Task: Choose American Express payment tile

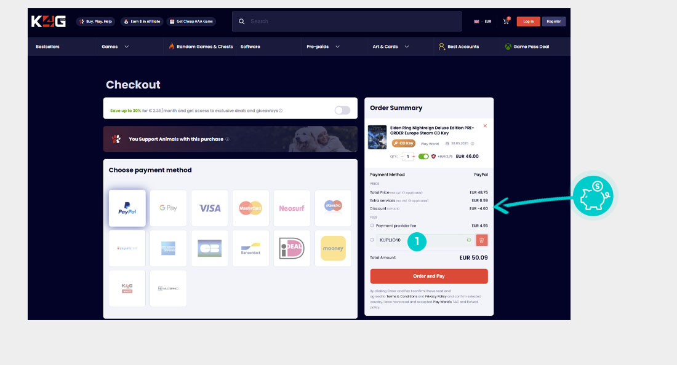Action: pyautogui.click(x=169, y=248)
